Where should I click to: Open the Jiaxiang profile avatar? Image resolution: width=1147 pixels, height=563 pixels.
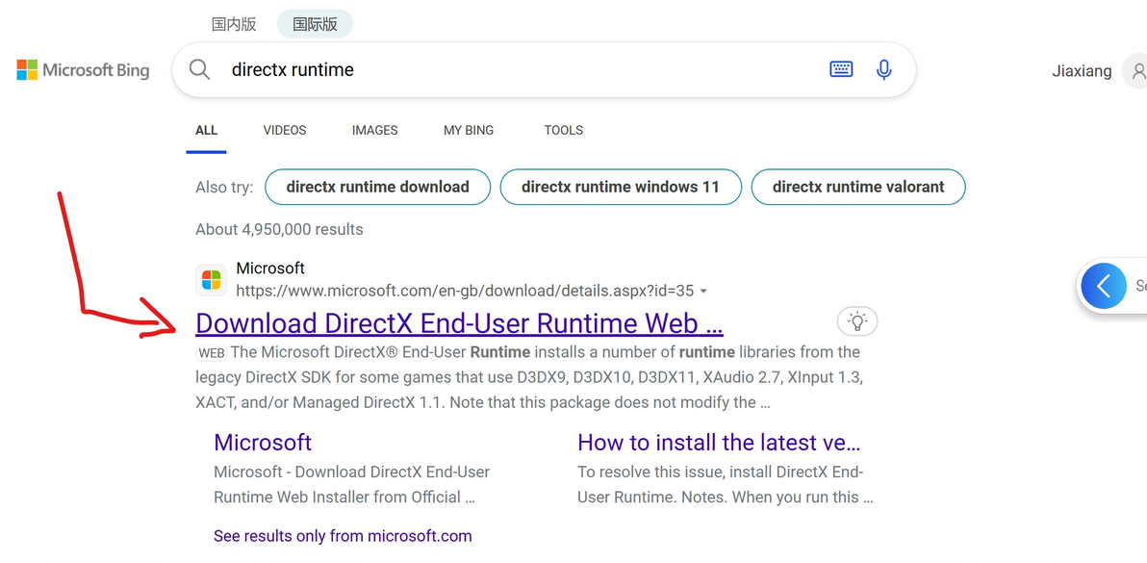pos(1136,71)
